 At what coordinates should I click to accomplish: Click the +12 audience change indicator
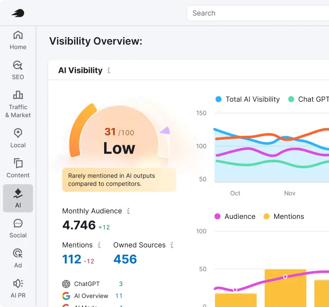coord(104,227)
